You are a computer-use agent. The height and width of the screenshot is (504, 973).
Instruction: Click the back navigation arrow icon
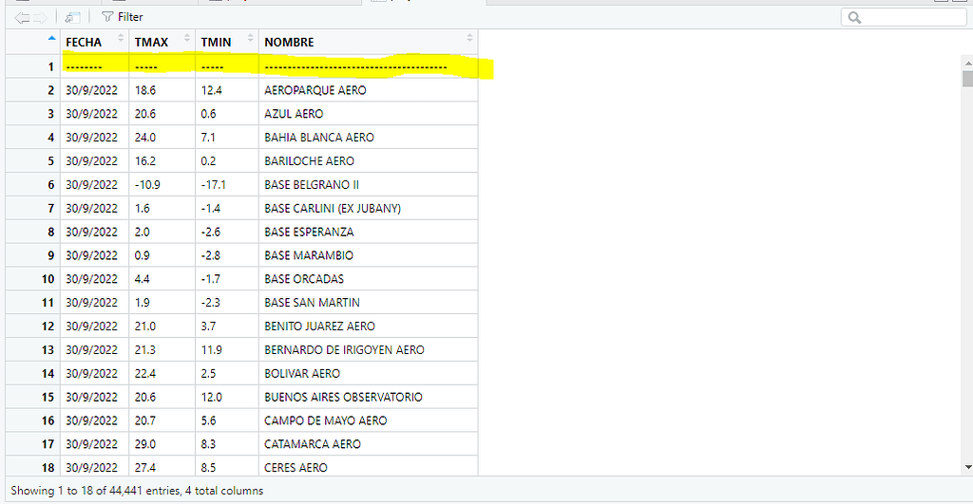point(22,17)
